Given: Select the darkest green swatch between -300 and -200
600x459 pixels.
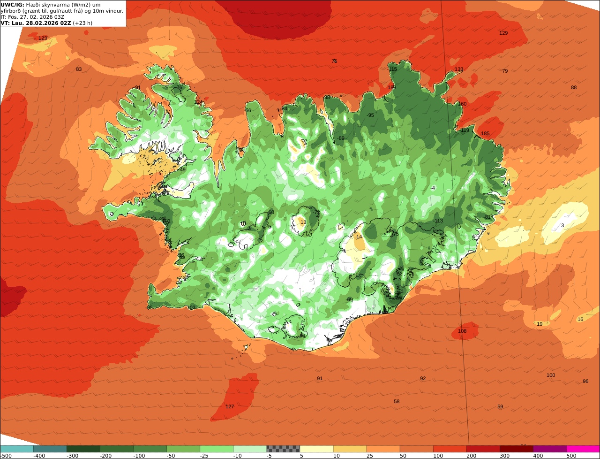Looking at the screenshot, I should 83,449.
